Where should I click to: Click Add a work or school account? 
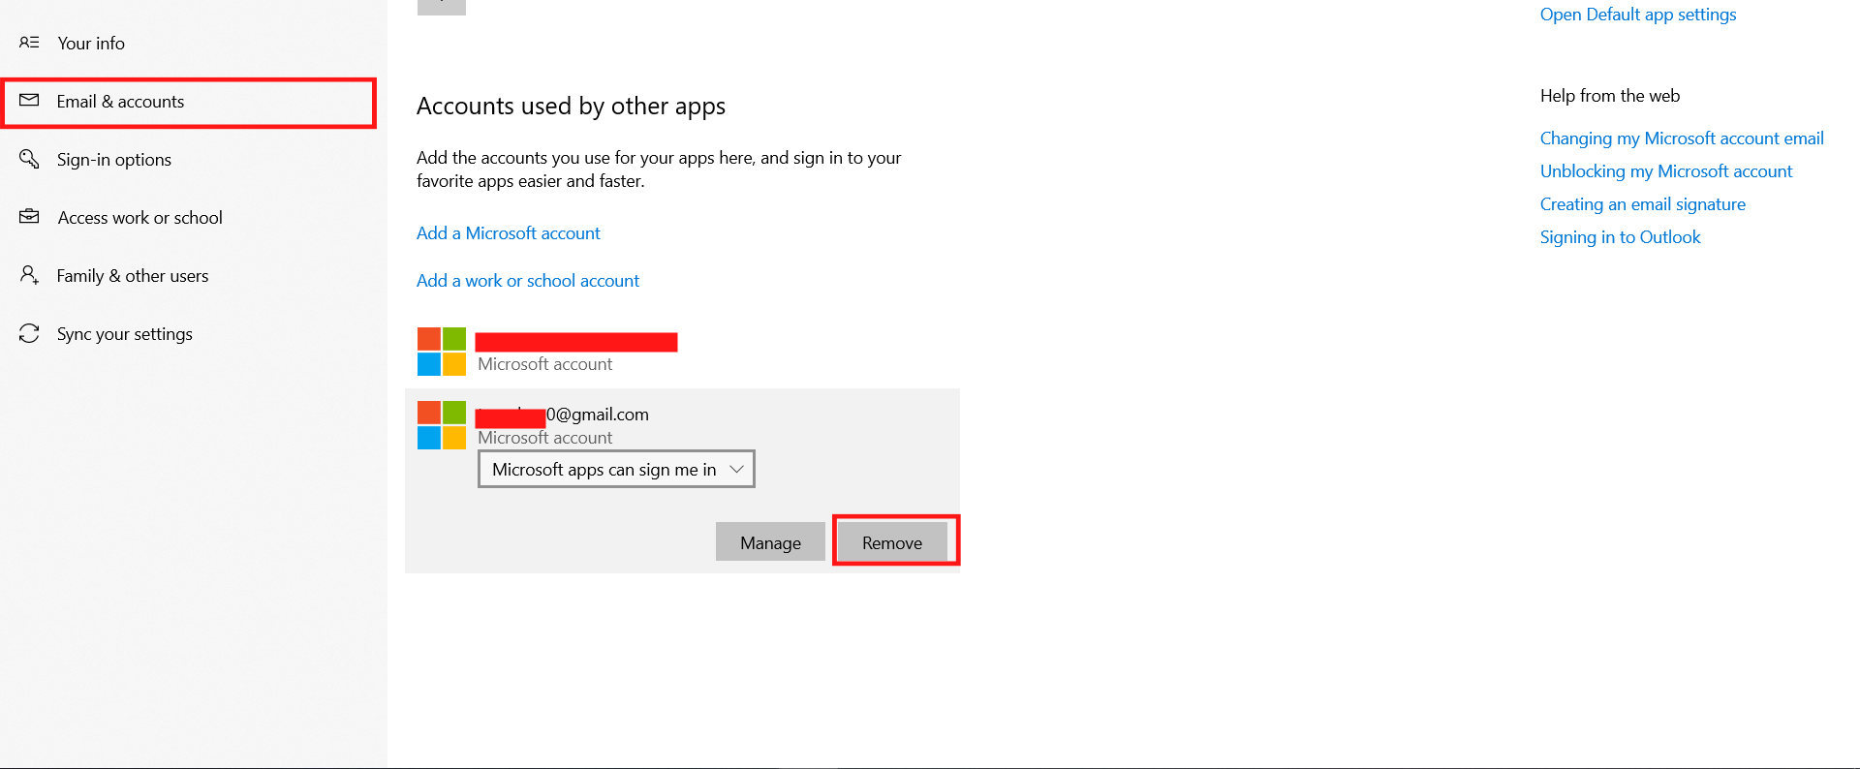click(528, 281)
